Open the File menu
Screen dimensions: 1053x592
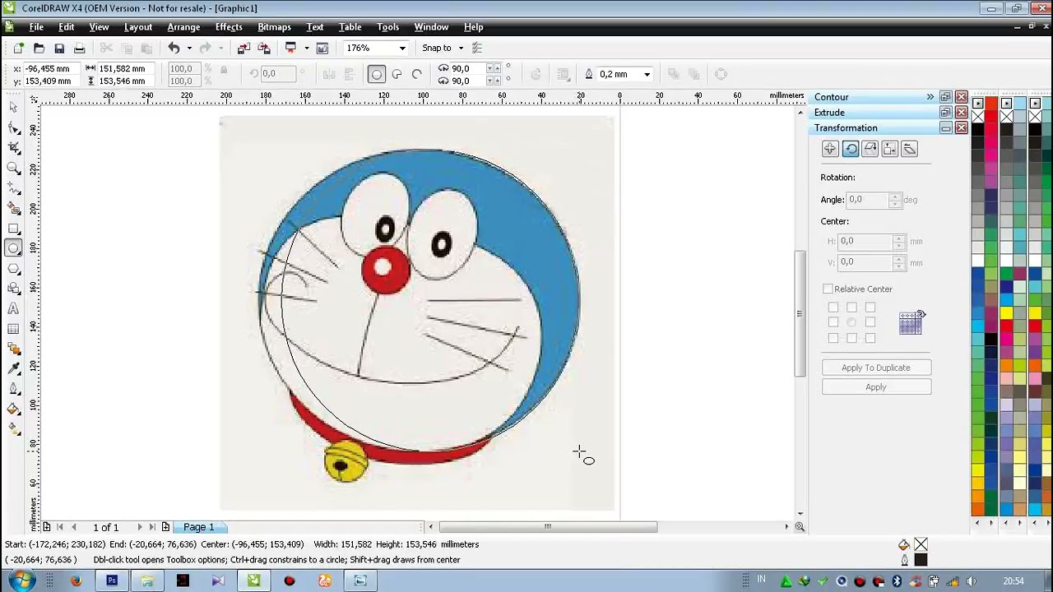coord(36,27)
